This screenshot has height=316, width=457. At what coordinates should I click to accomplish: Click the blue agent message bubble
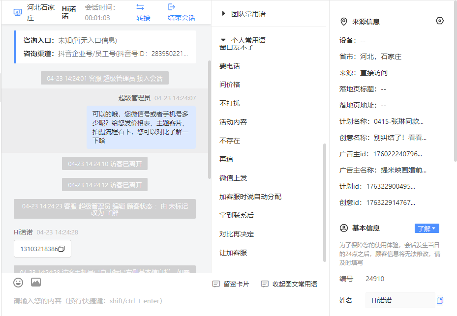(141, 127)
